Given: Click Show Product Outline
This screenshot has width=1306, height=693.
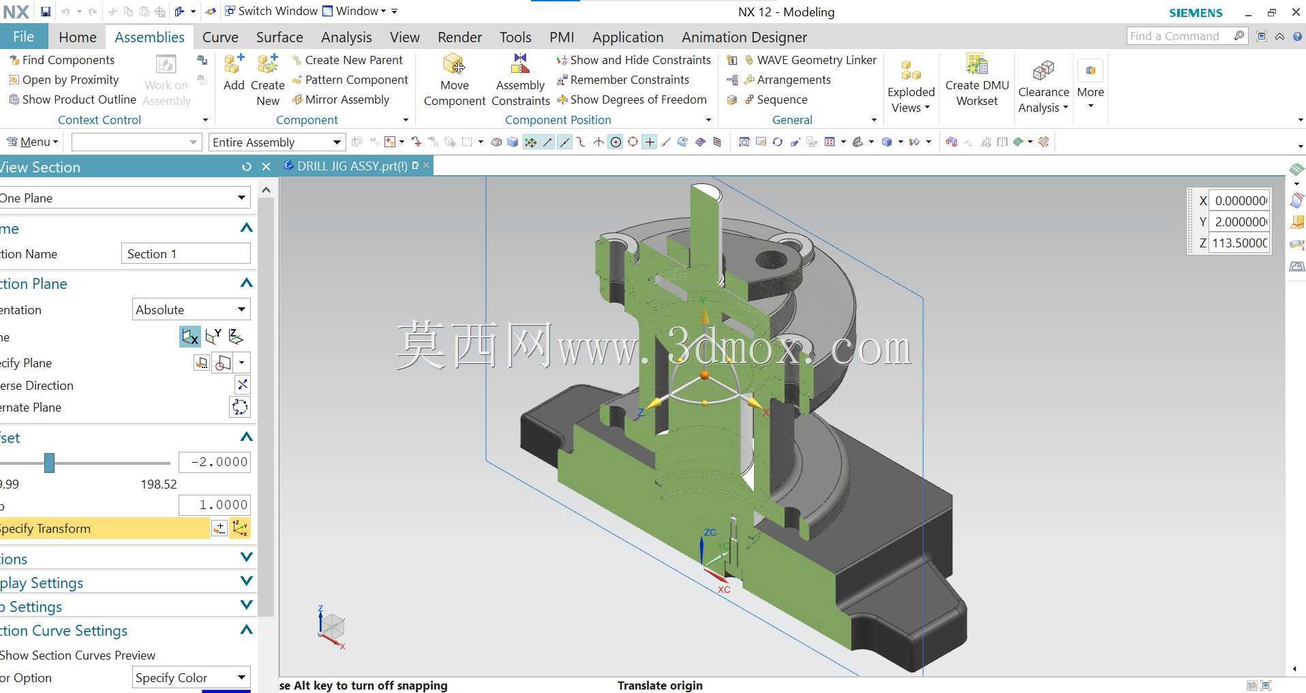Looking at the screenshot, I should coord(72,99).
